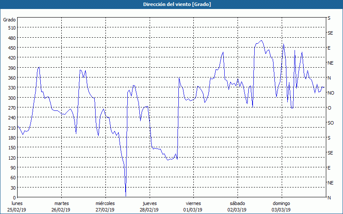Viewport: 343px width, 214px height.
Task: Select the 'Grado' unit label above 510
Action: (x=9, y=20)
